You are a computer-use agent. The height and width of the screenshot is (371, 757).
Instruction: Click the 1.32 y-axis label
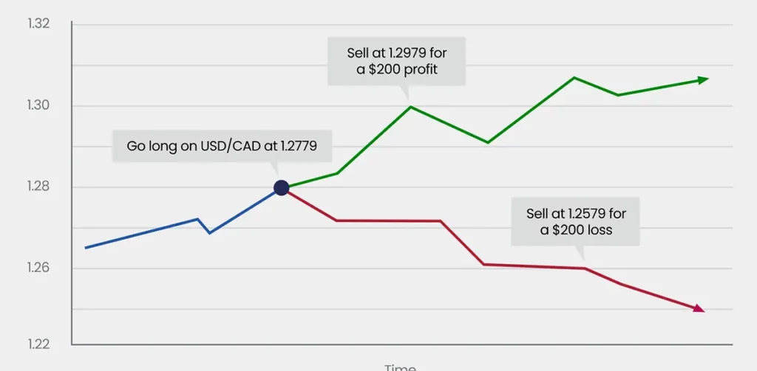(38, 24)
